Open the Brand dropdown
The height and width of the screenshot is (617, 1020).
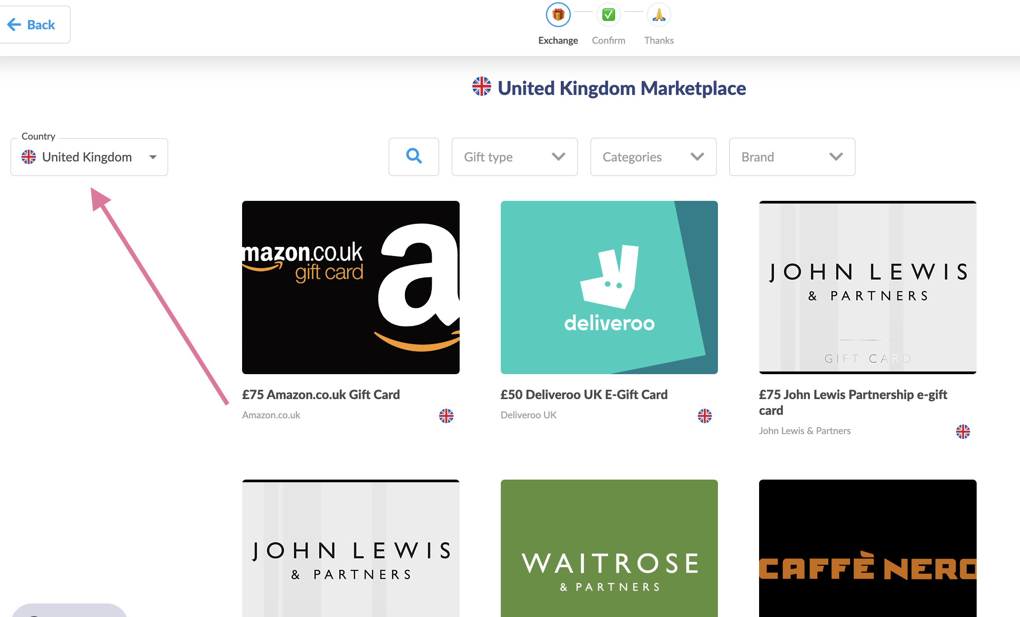(x=792, y=157)
